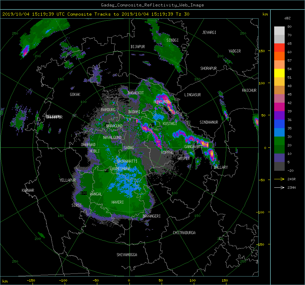Click the SIRSI city label
This screenshot has height=285, width=305.
(77, 205)
